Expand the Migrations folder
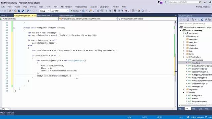Screen dimensions: 212x119 point(184,90)
